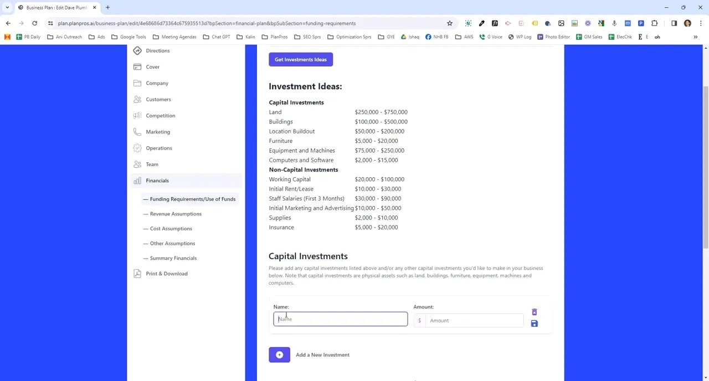Screen dimensions: 709x381
Task: Expand hidden bookmarks with the double chevron
Action: pos(695,37)
